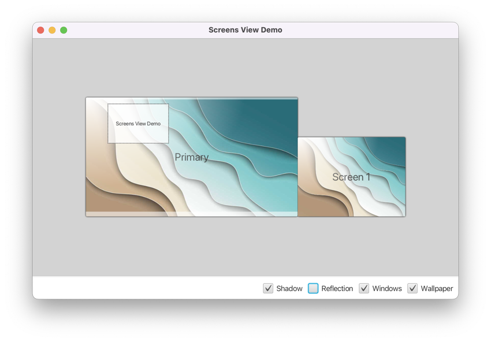491x342 pixels.
Task: Enable the Shadow checkbox
Action: [x=268, y=288]
